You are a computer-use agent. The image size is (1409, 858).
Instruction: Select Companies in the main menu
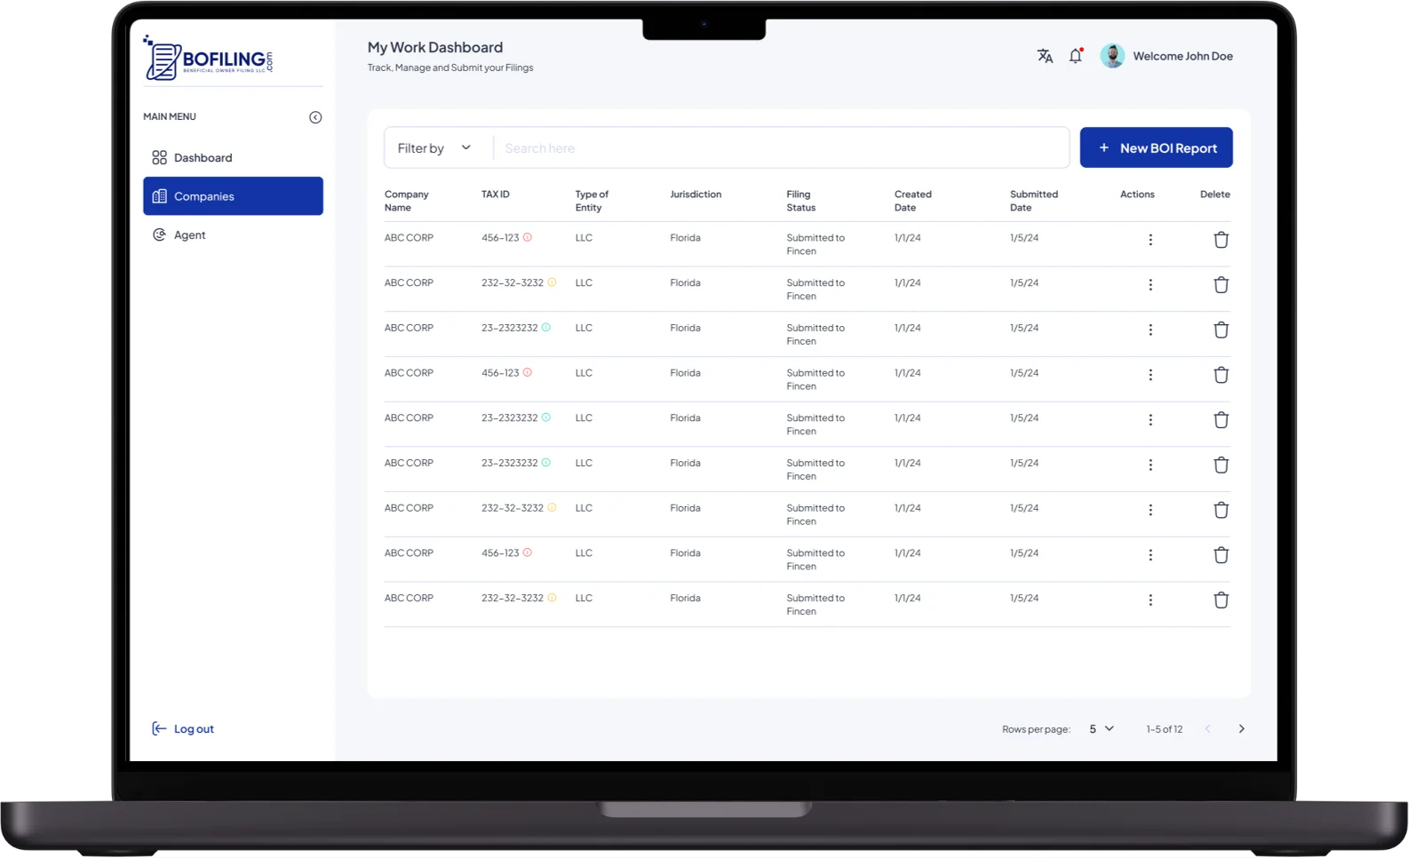coord(234,196)
